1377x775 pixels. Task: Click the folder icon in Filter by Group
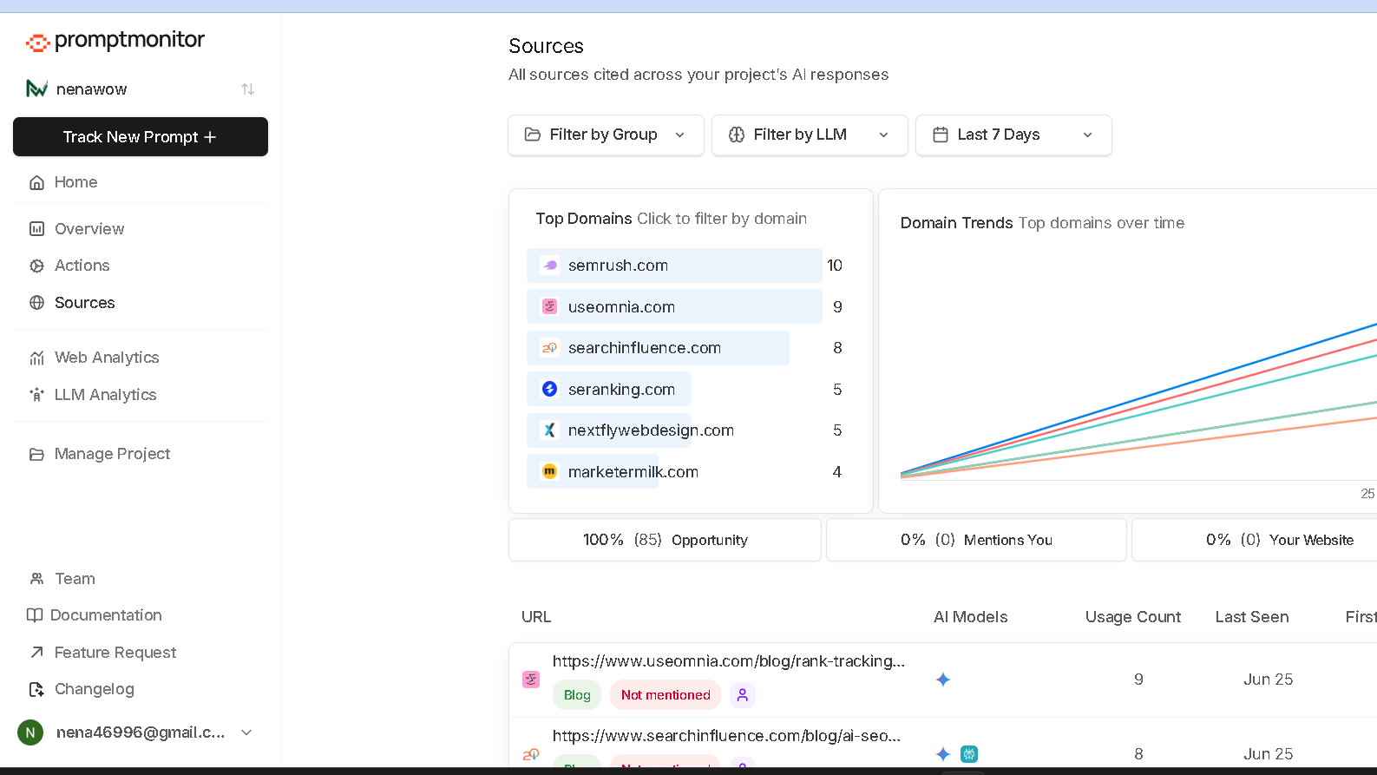pyautogui.click(x=533, y=135)
